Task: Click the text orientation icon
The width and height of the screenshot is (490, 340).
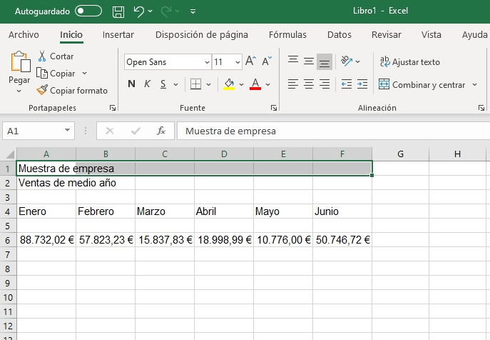Action: (346, 61)
